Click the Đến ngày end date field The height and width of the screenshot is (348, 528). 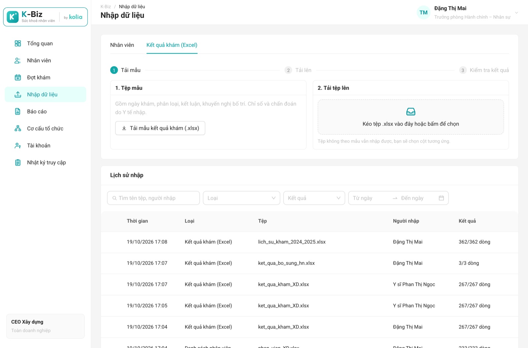(x=417, y=198)
